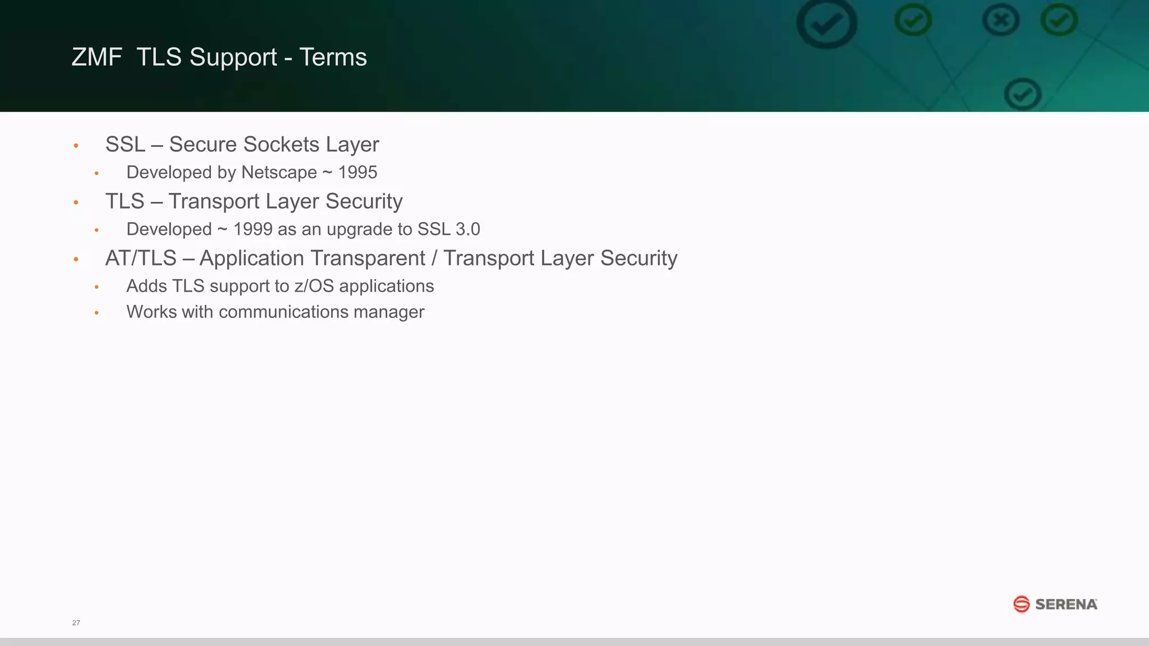1149x646 pixels.
Task: Click the slide title 'ZMF TLS Support - Terms'
Action: 219,57
